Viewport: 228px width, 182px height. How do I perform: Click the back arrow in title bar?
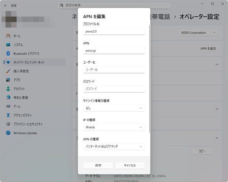click(5, 6)
